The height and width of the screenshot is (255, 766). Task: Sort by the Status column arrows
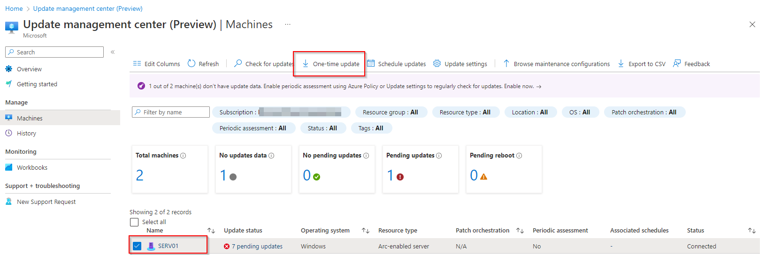pos(752,231)
